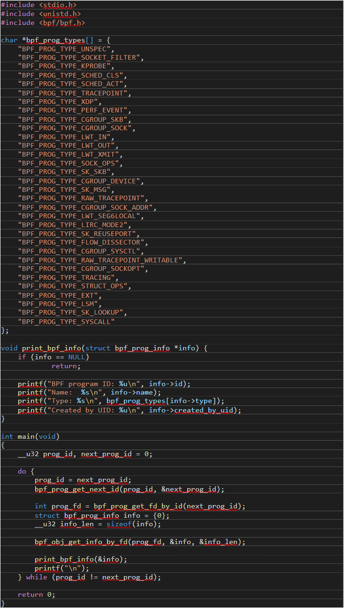The height and width of the screenshot is (609, 344).
Task: Click the int main(void) declaration
Action: click(x=30, y=436)
